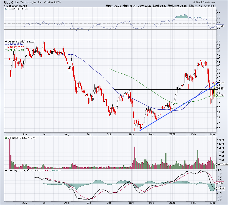228x205 pixels.
Task: Click the 0.122 red tag on MACD axis
Action: point(220,183)
